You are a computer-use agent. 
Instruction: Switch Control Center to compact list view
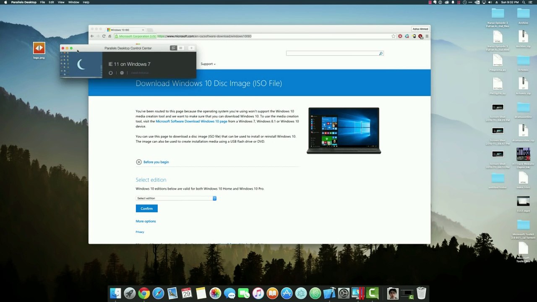181,48
